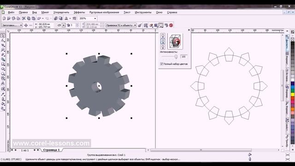This screenshot has width=295, height=166.
Task: Click the Import icon in the toolbar
Action: pyautogui.click(x=56, y=18)
